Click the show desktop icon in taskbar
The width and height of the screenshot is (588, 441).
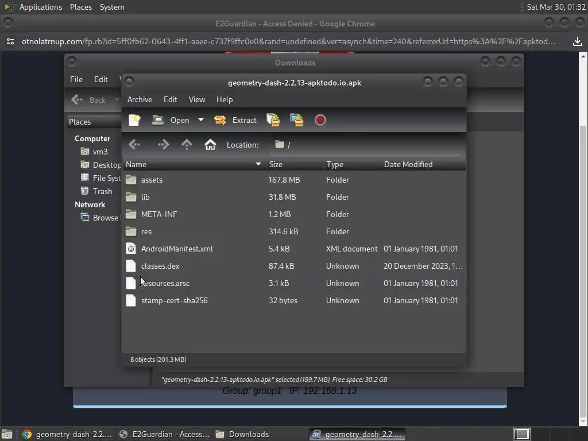pyautogui.click(x=7, y=434)
